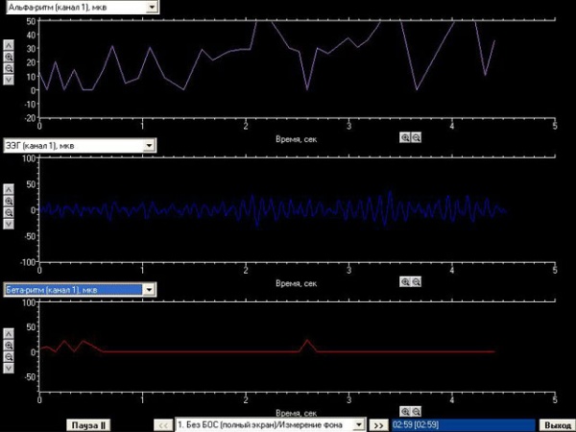576x432 pixels.
Task: Open the 'Без БОС' session stage dropdown
Action: click(x=359, y=424)
